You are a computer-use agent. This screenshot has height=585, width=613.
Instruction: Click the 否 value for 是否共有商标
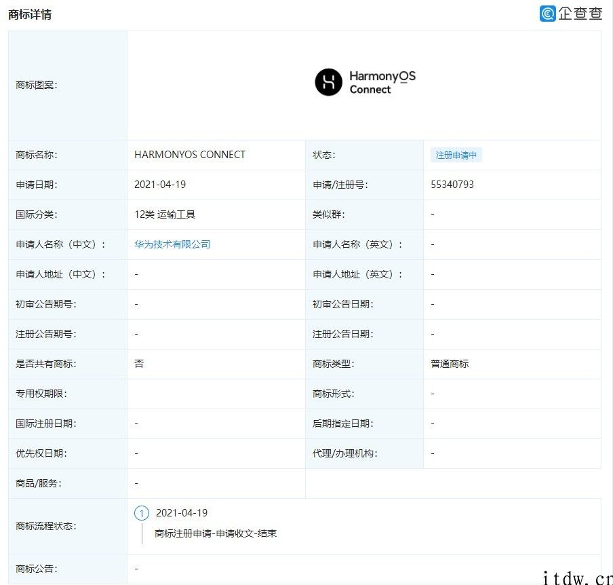coord(139,364)
